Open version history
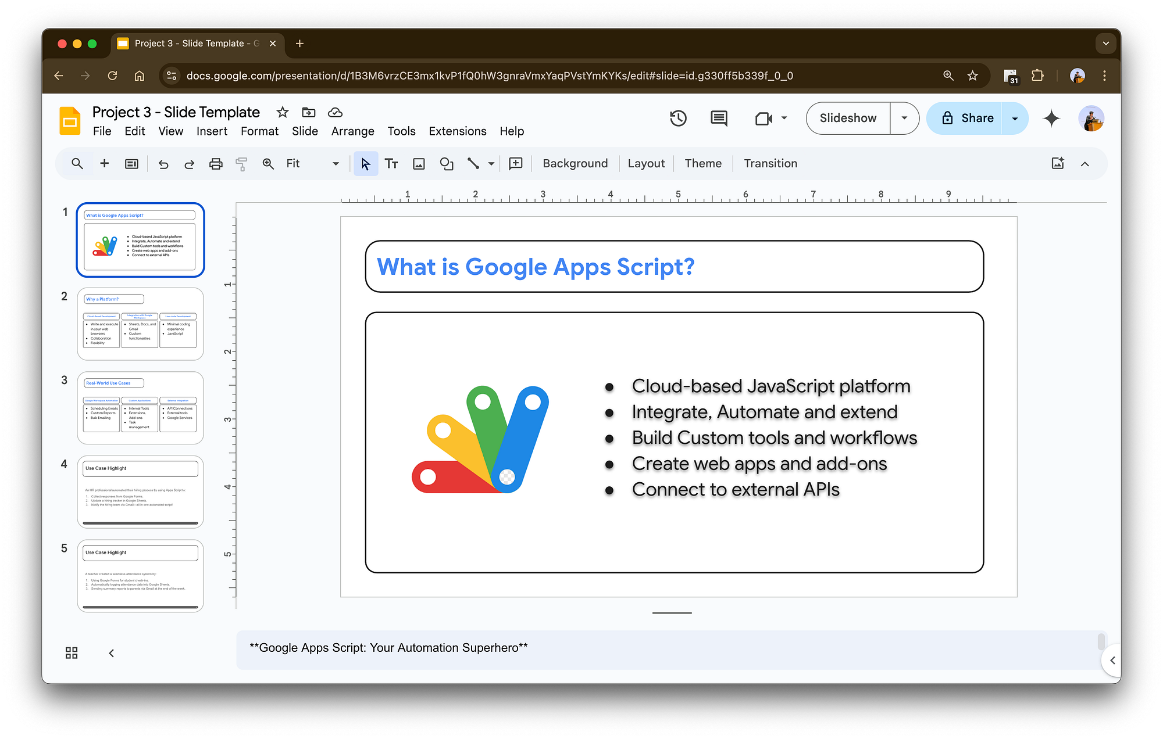 pyautogui.click(x=678, y=118)
